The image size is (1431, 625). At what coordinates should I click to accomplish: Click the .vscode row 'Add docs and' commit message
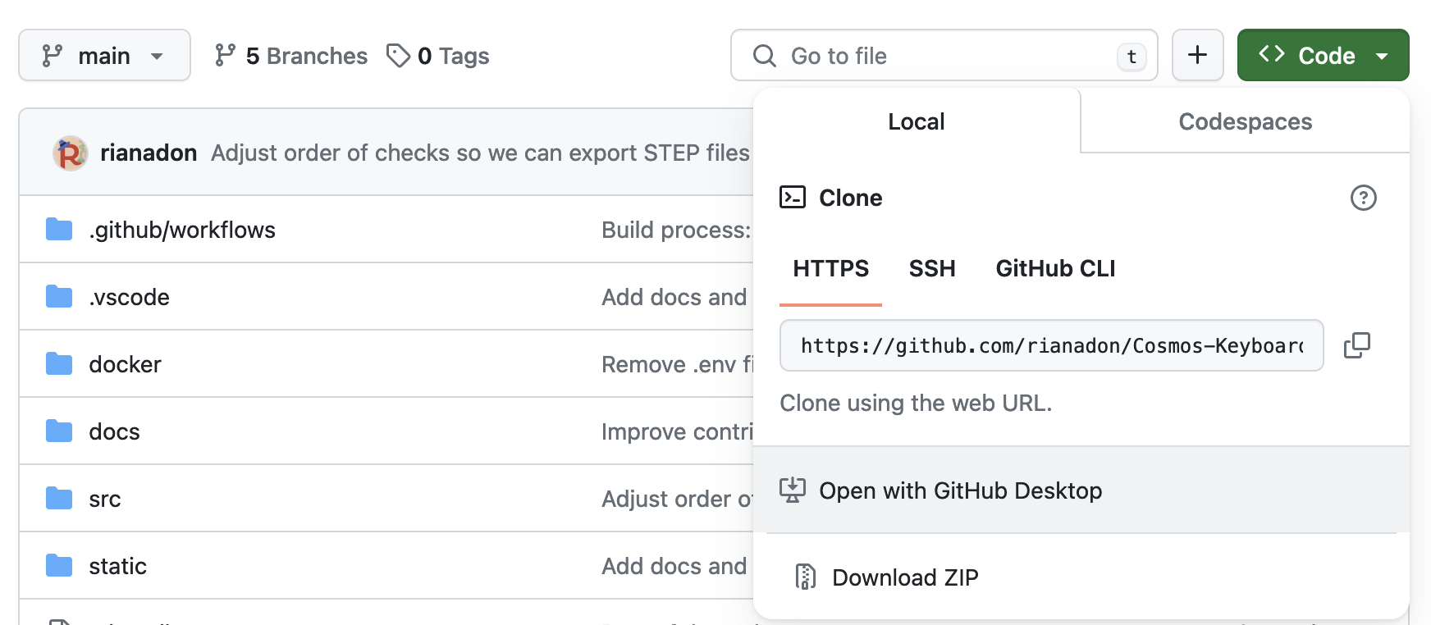pyautogui.click(x=674, y=297)
